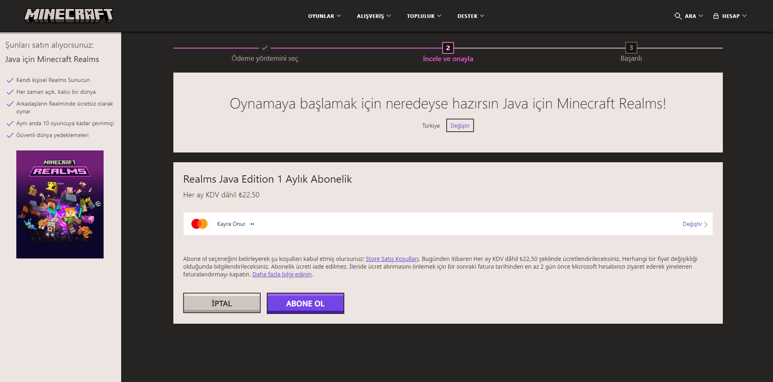Click the Java için Minecraft Realms sidebar title
Viewport: 773px width, 382px height.
(x=52, y=59)
